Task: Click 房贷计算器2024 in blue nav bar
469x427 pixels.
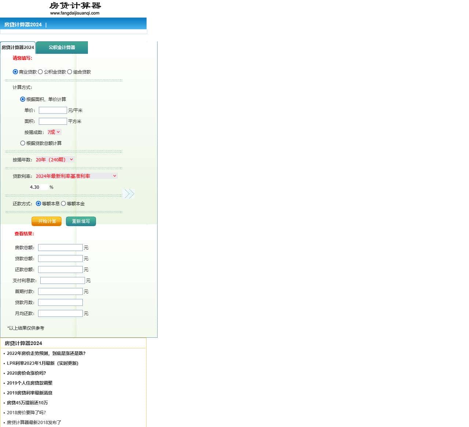Action: pyautogui.click(x=23, y=25)
